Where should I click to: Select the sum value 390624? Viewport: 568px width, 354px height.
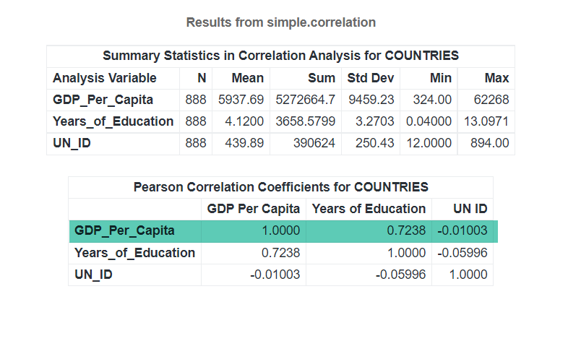click(x=314, y=144)
